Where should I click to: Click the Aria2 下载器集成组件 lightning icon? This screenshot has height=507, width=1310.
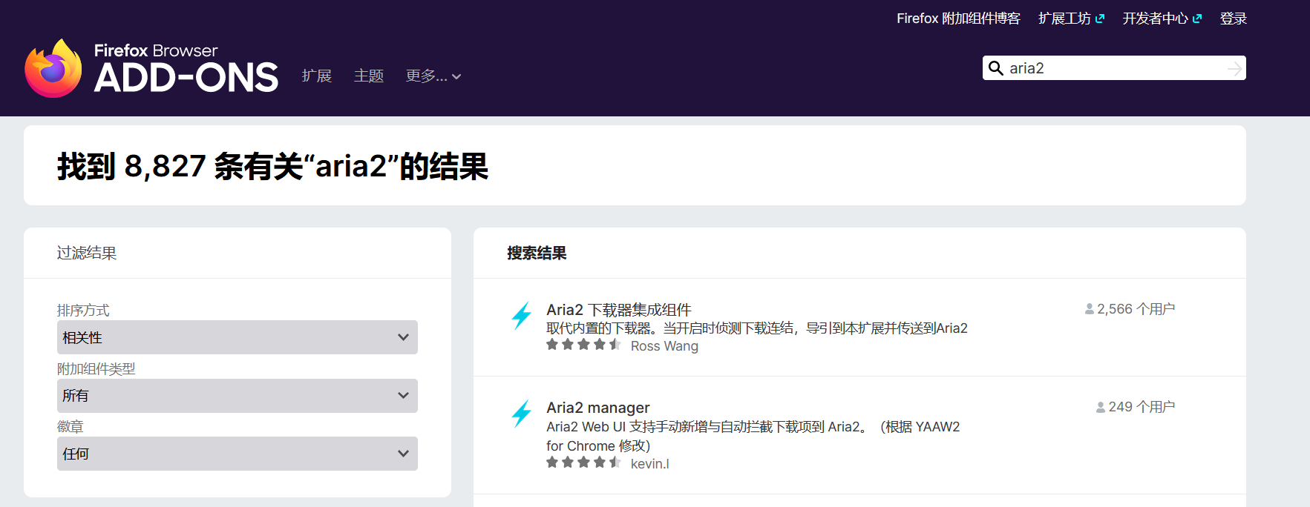522,316
